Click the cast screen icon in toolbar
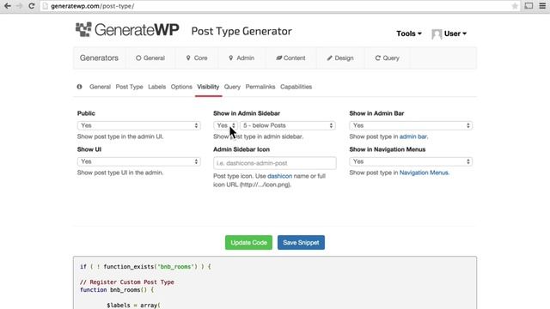Image resolution: width=550 pixels, height=309 pixels. pyautogui.click(x=529, y=6)
